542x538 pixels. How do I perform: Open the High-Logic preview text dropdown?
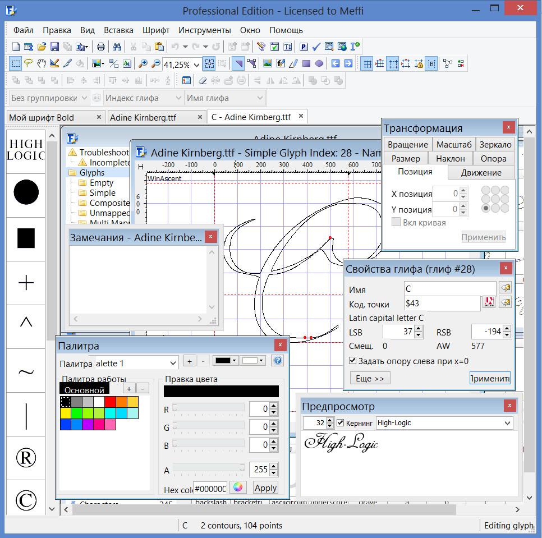444,422
